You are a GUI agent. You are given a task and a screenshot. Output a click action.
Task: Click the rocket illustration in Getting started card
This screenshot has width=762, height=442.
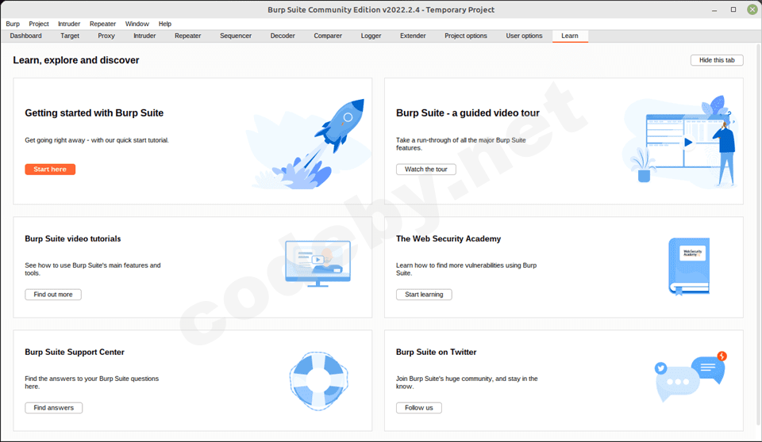point(309,143)
